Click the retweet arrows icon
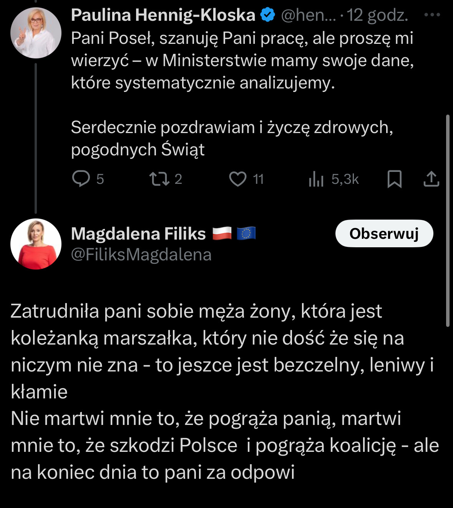Viewport: 453px width, 508px height. 159,179
